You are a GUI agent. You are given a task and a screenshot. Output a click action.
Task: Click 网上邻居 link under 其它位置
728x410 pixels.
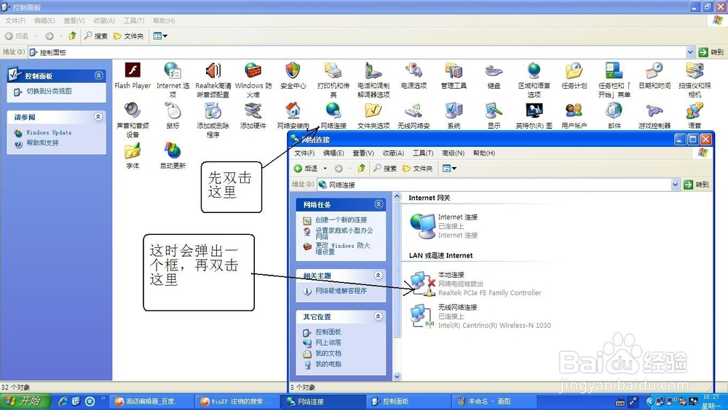click(328, 342)
